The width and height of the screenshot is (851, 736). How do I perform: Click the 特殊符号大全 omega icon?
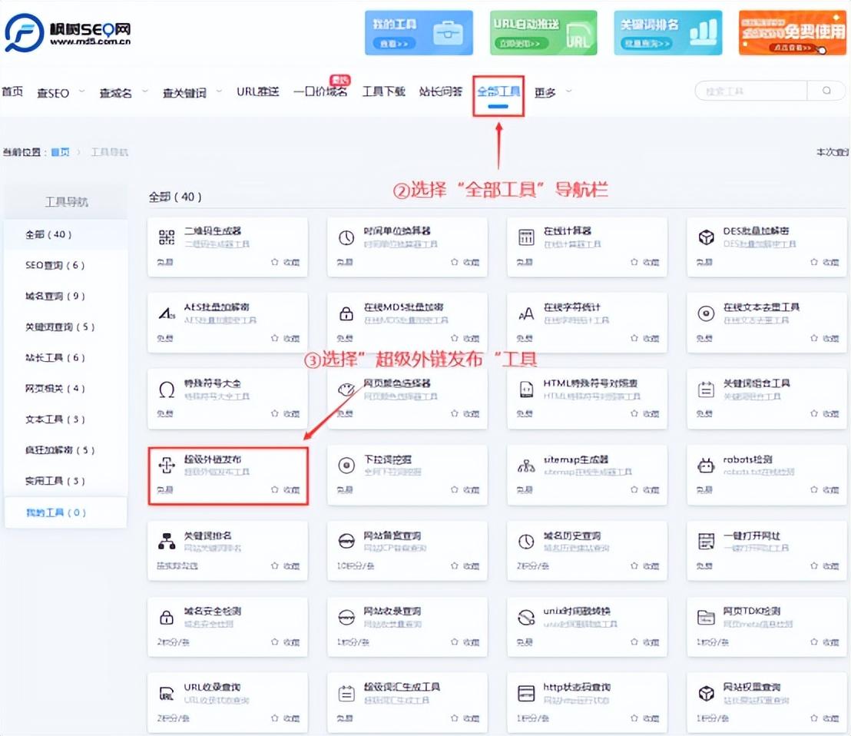click(x=167, y=390)
